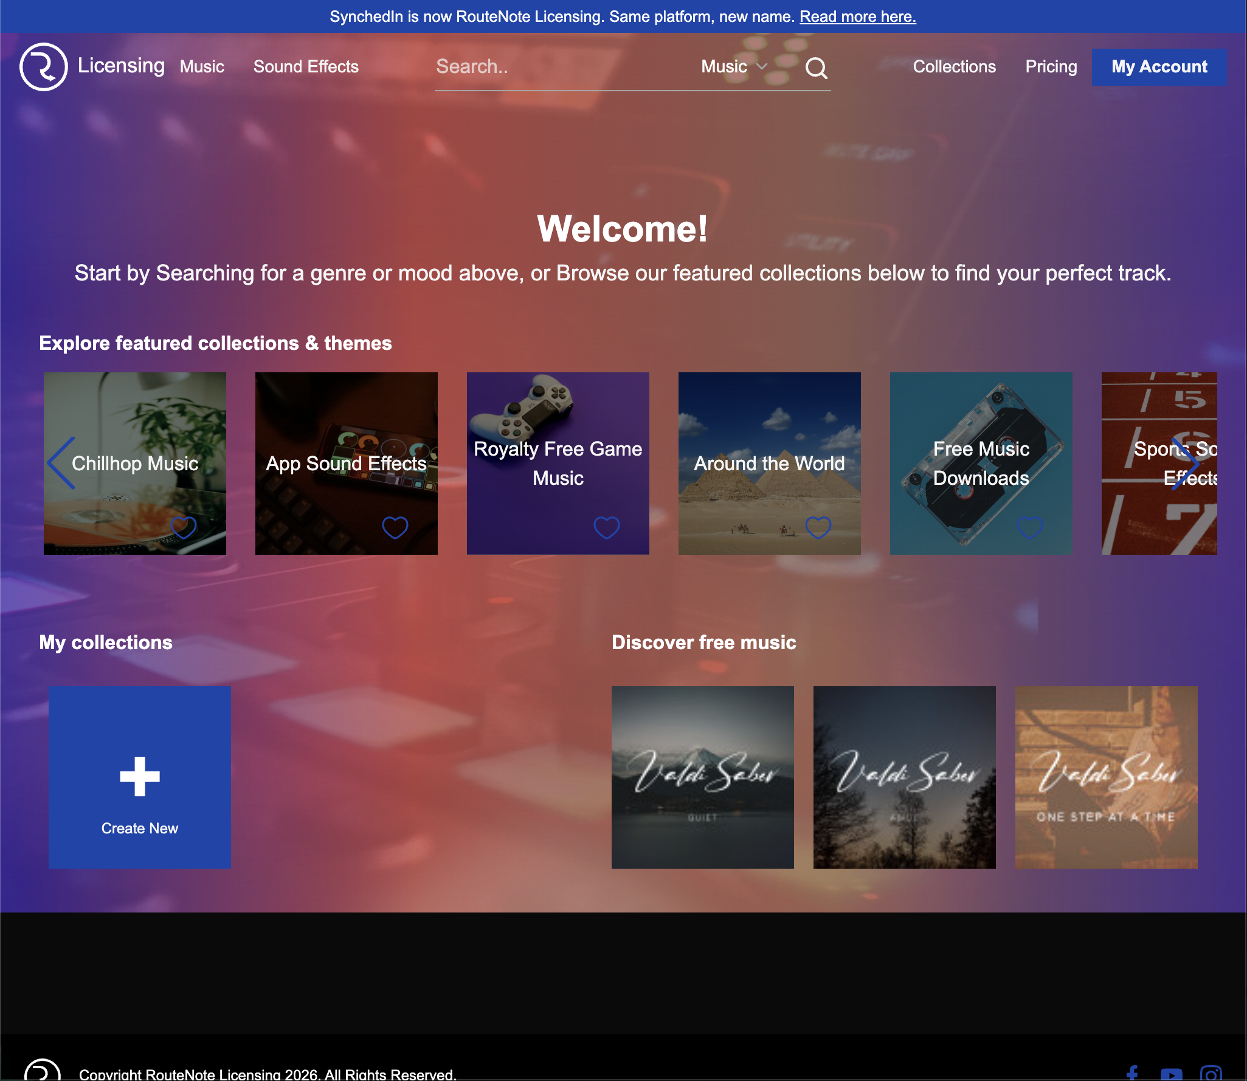Viewport: 1247px width, 1081px height.
Task: Open the Facebook icon in footer
Action: tap(1131, 1074)
